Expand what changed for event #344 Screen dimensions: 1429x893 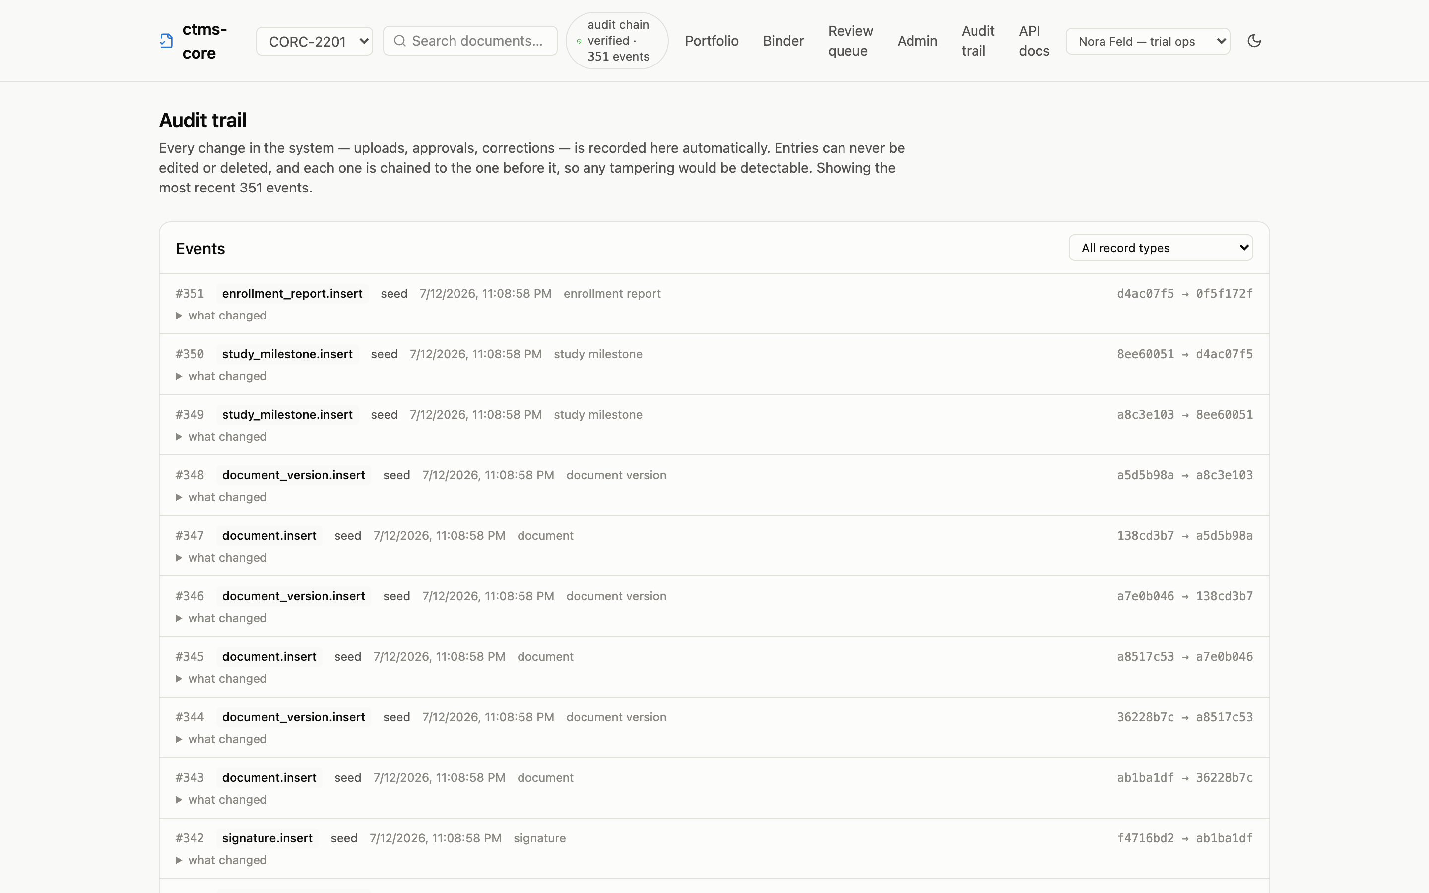(221, 739)
